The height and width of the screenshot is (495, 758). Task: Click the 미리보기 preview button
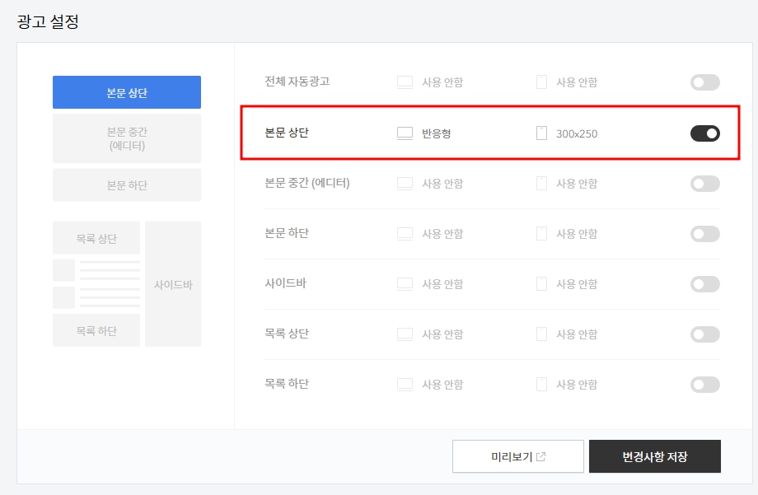517,455
